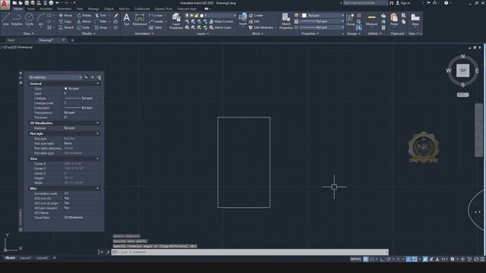
Task: Activate the Scale command
Action: click(x=84, y=27)
